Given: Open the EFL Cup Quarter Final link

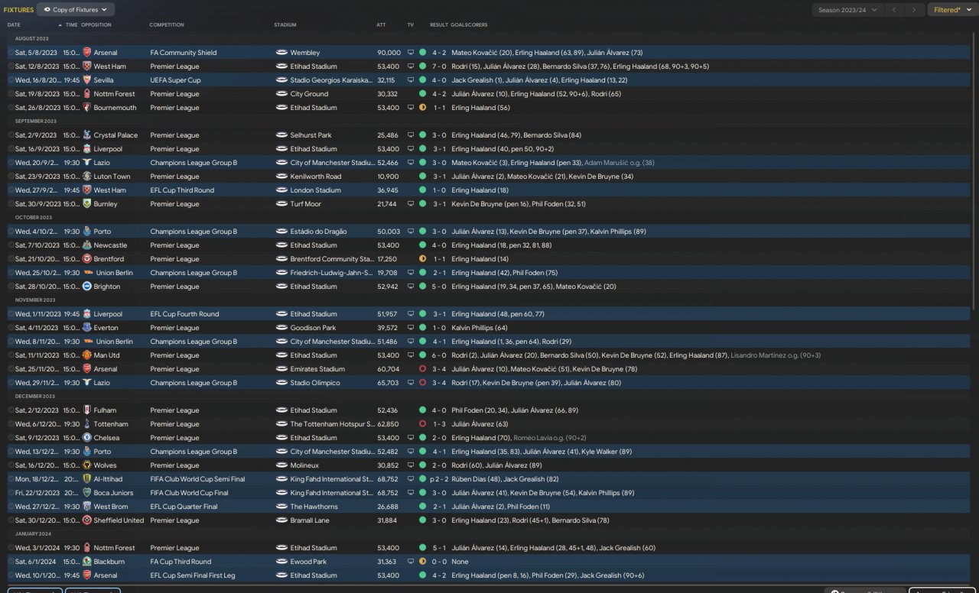Looking at the screenshot, I should 184,507.
